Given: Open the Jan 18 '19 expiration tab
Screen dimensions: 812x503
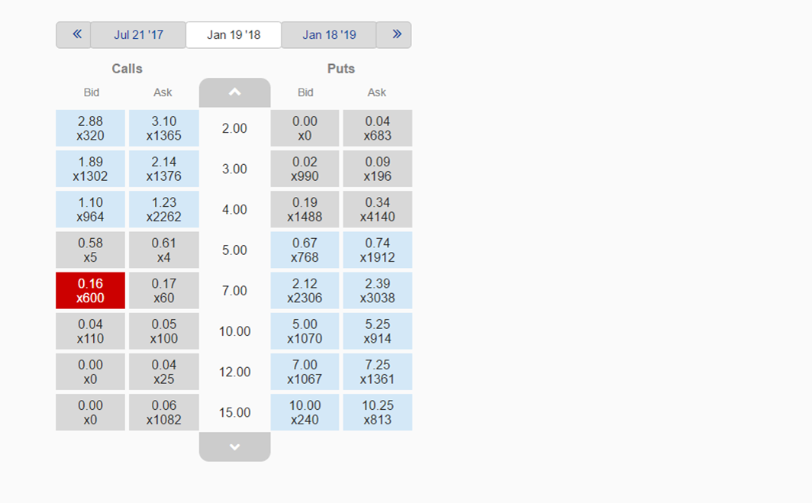Looking at the screenshot, I should pos(329,34).
